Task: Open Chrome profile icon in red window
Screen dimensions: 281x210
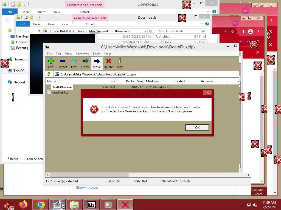Action: coord(250,31)
